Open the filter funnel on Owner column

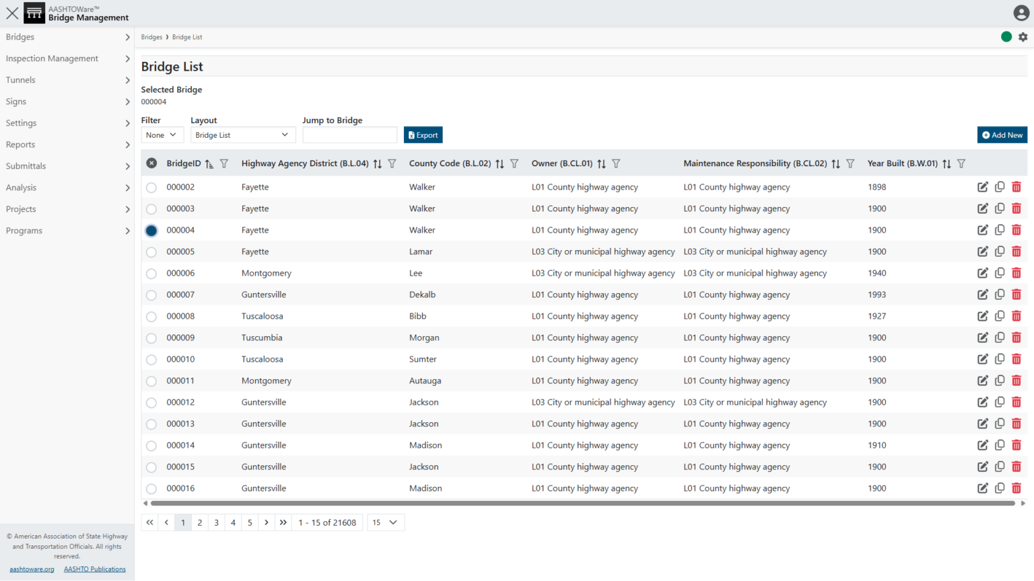[x=616, y=163]
